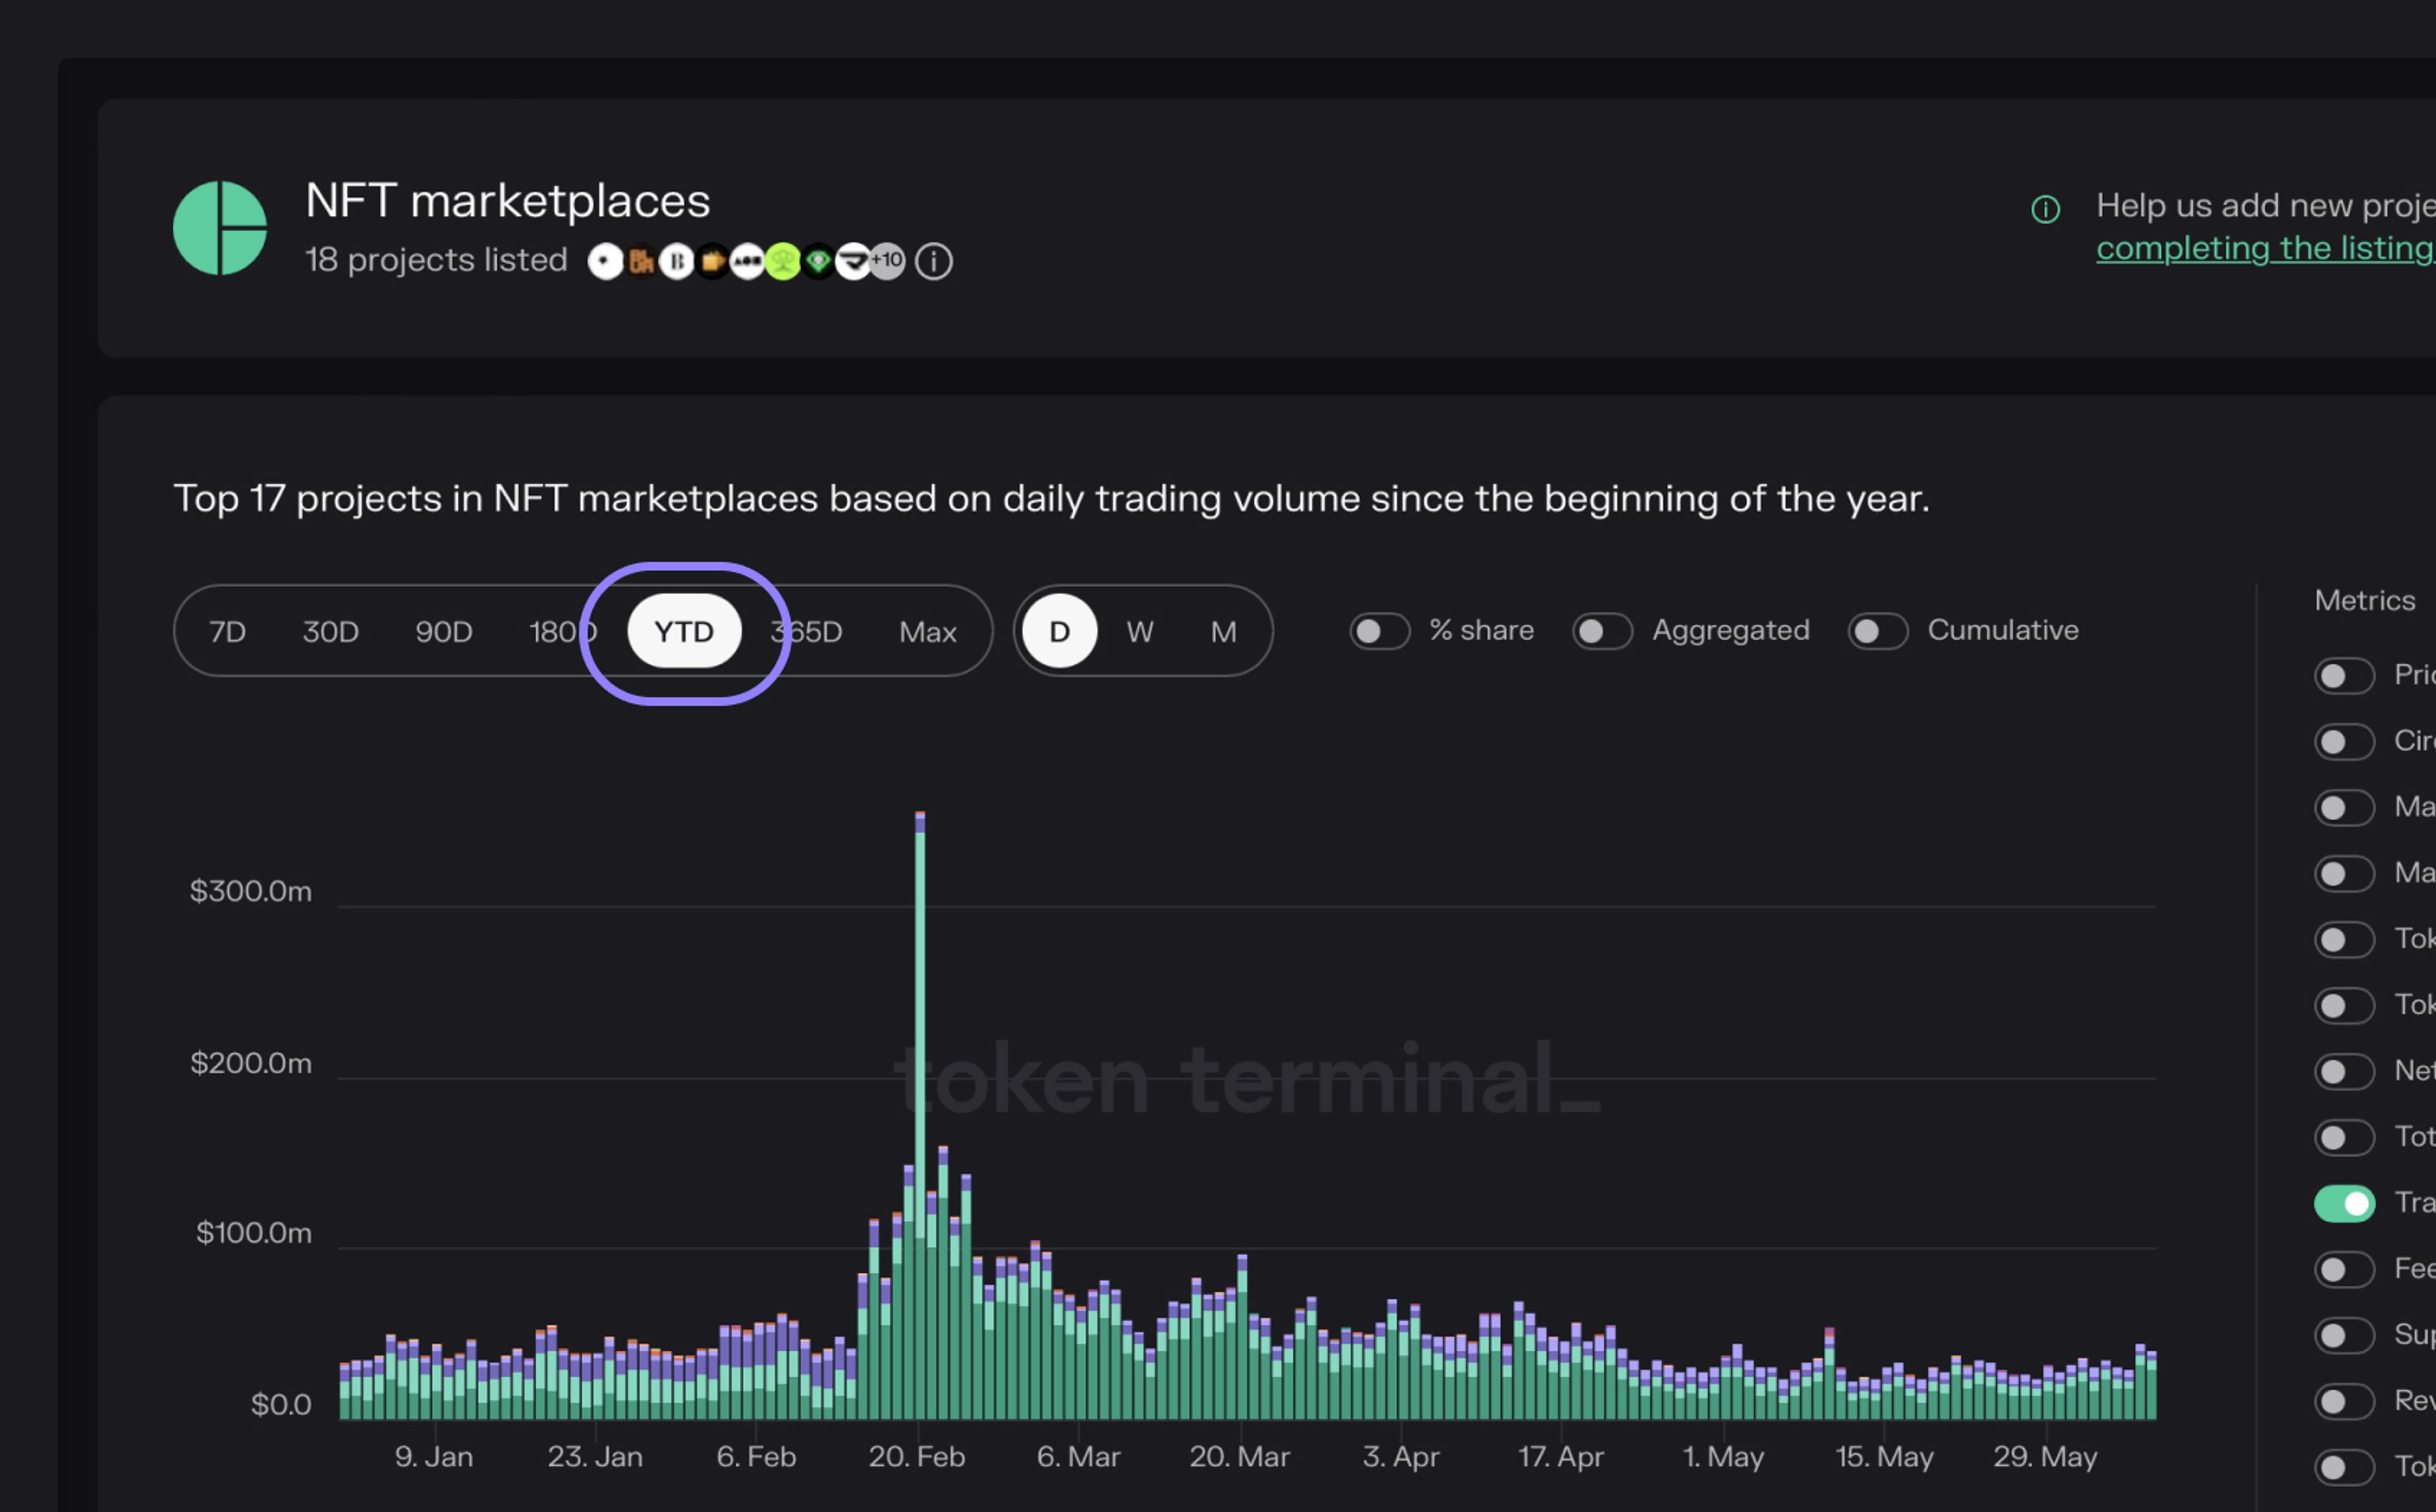Click the white circle 'B' project logo

coord(677,262)
